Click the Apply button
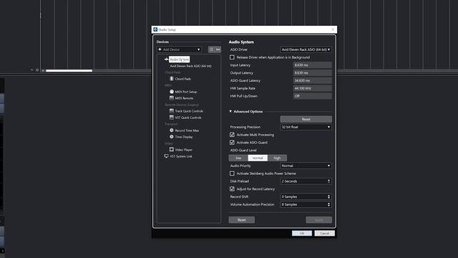The width and height of the screenshot is (458, 258). (x=318, y=220)
